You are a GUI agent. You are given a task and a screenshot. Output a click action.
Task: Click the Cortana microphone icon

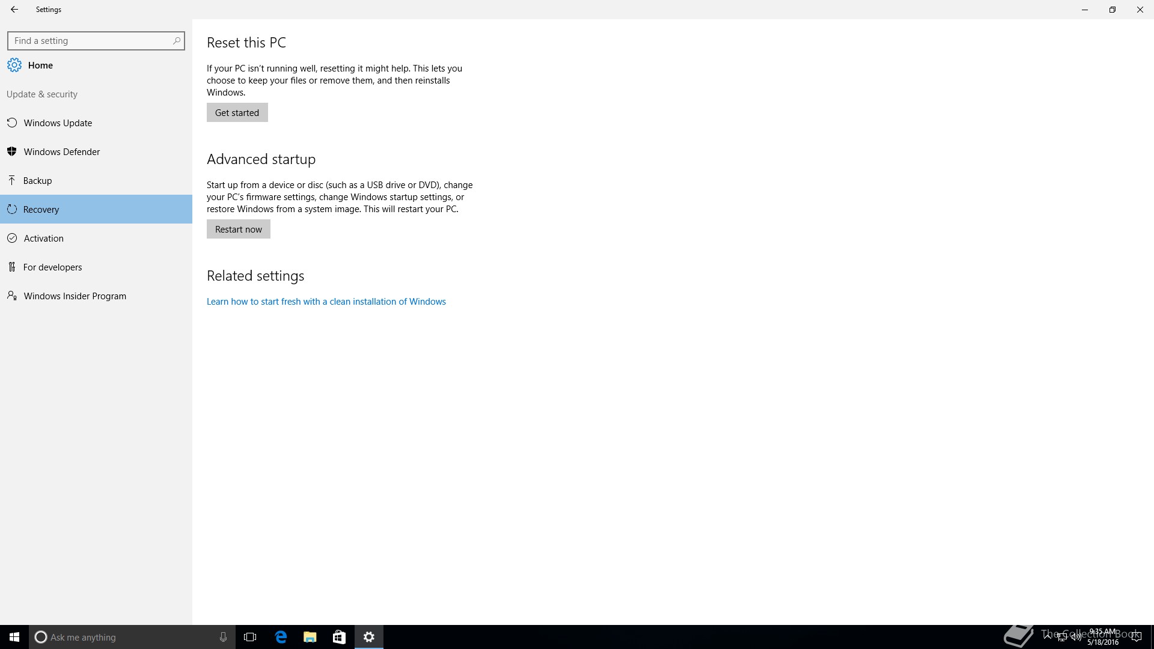223,637
